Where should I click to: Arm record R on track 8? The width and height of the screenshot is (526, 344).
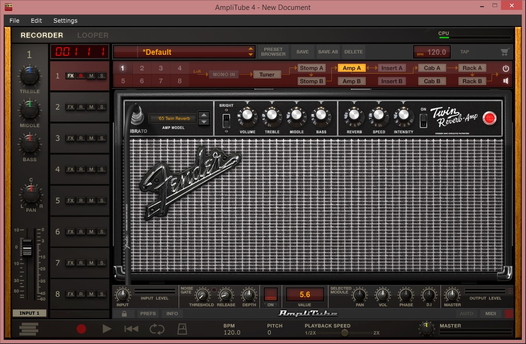(x=81, y=294)
